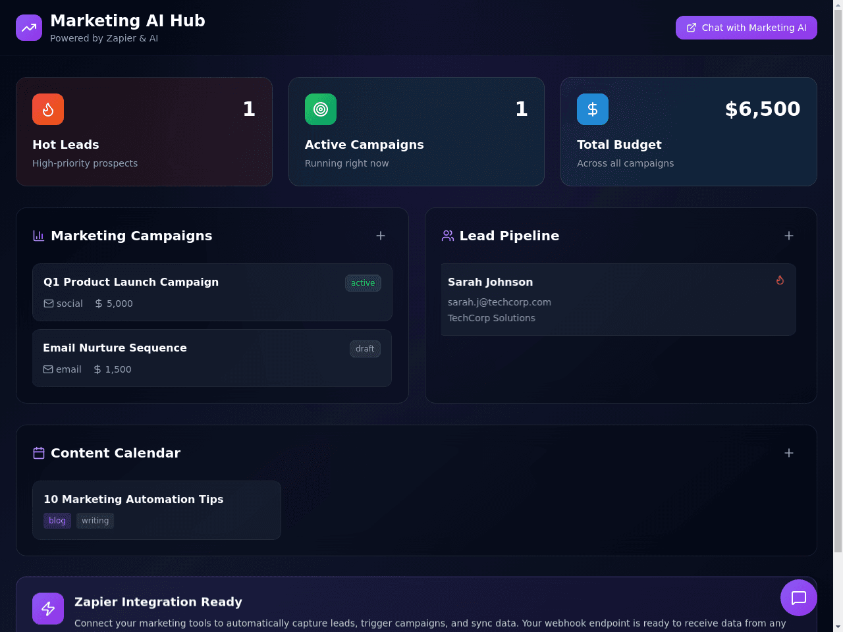Viewport: 843px width, 632px height.
Task: Click the TechCorp Solutions company name
Action: point(491,318)
